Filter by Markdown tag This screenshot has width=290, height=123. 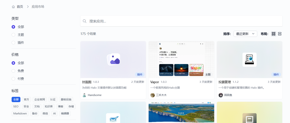(x=20, y=114)
